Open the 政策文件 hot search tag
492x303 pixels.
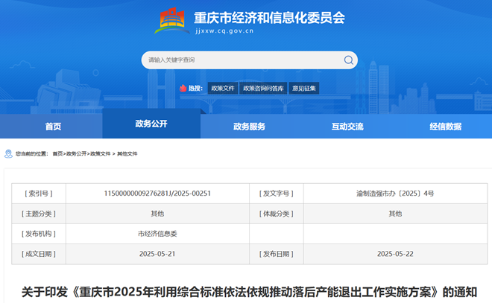coord(222,88)
